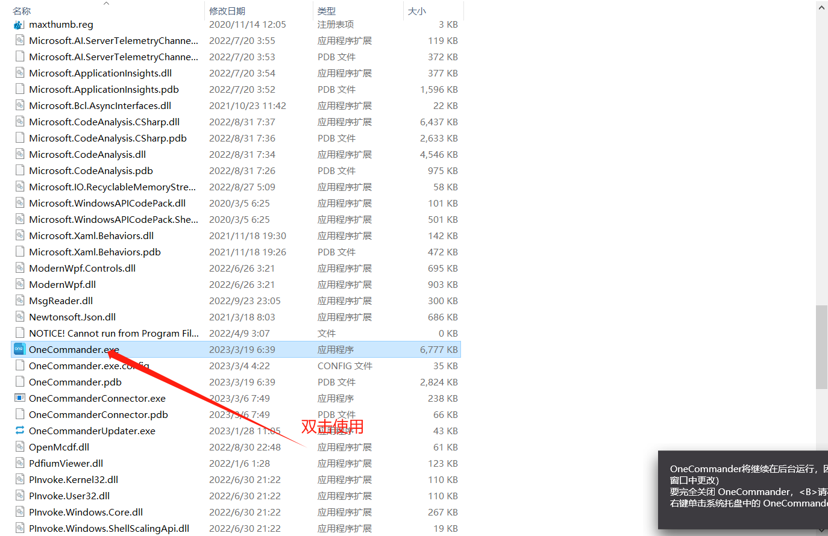This screenshot has width=828, height=536.
Task: Click the maxthumb.reg registry file icon
Action: [19, 24]
